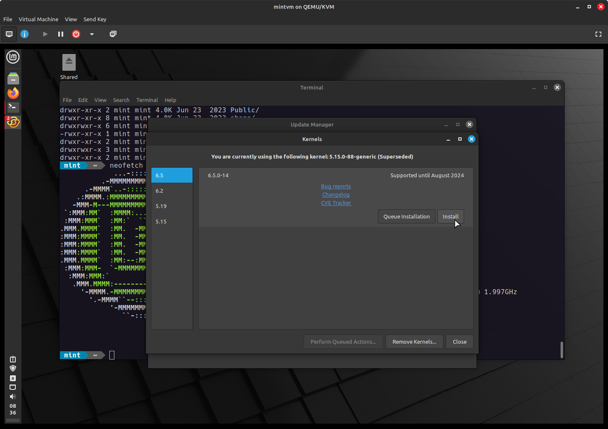The image size is (608, 429).
Task: Open the Changelog link
Action: pyautogui.click(x=336, y=195)
